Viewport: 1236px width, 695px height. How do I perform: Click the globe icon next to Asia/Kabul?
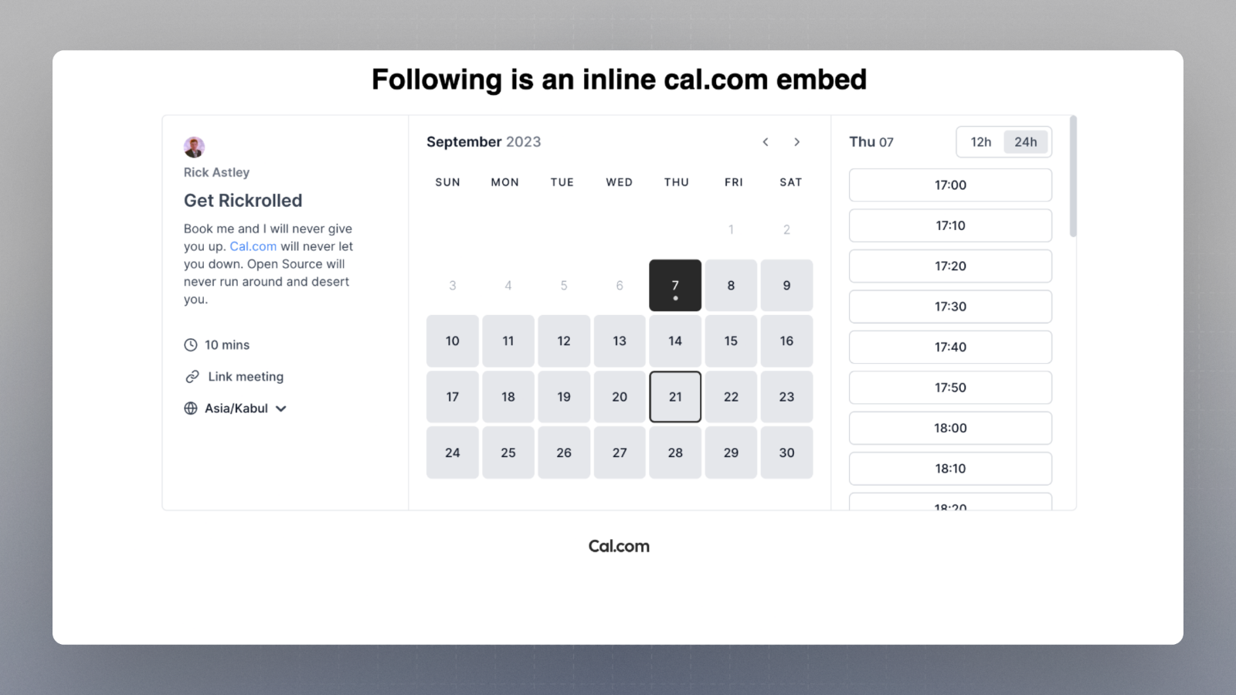tap(191, 409)
